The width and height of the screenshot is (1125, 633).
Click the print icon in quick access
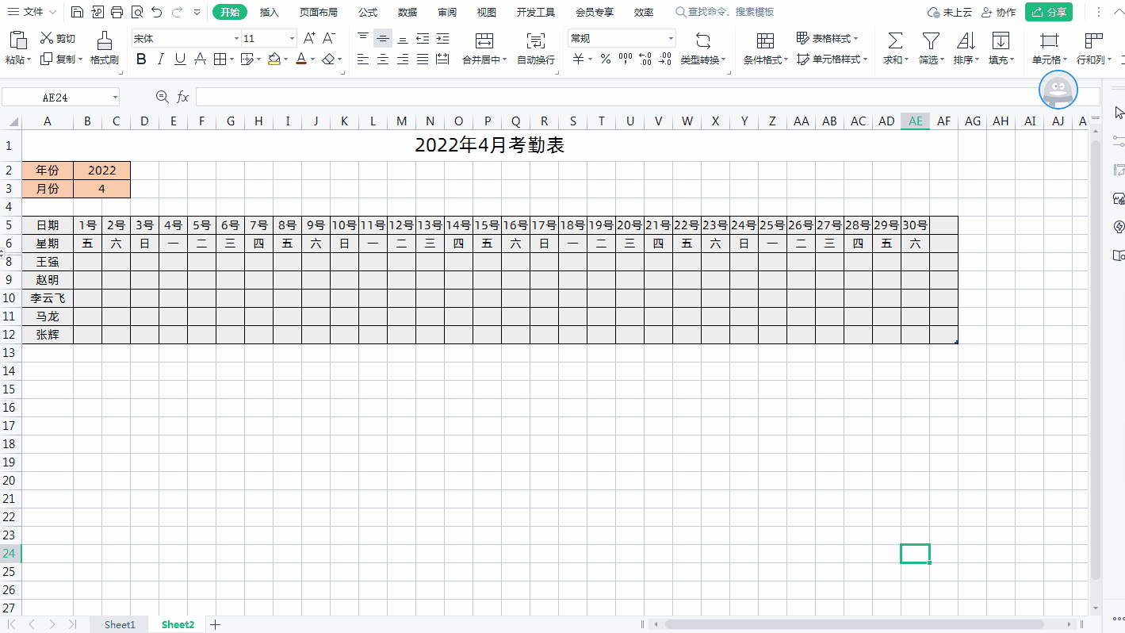pyautogui.click(x=117, y=12)
